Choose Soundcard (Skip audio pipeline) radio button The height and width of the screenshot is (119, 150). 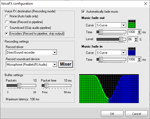coord(7,28)
